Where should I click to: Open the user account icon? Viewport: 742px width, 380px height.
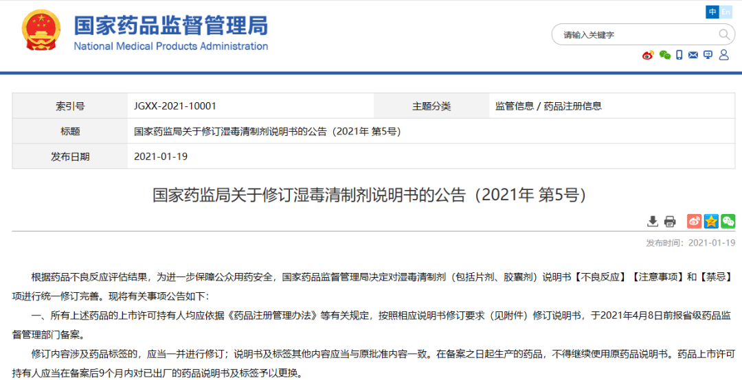click(x=723, y=55)
